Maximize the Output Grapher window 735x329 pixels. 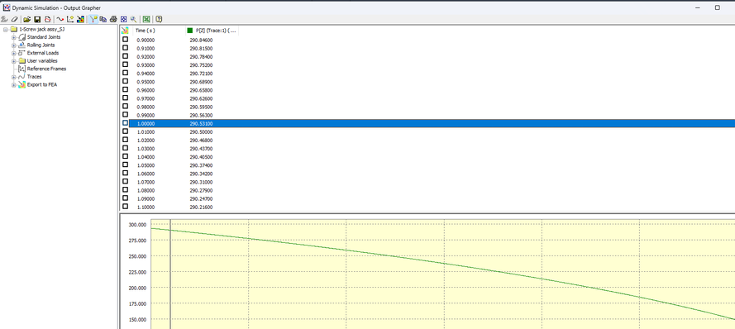[x=717, y=7]
